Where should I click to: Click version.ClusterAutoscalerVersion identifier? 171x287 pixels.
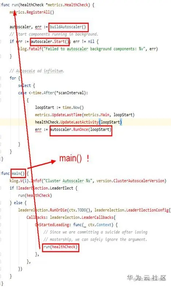click(131, 181)
